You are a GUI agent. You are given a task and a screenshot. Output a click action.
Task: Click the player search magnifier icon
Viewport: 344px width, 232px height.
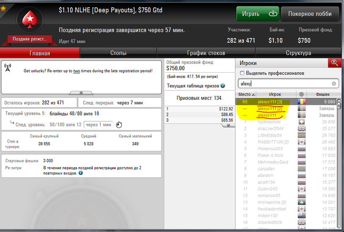(x=335, y=63)
